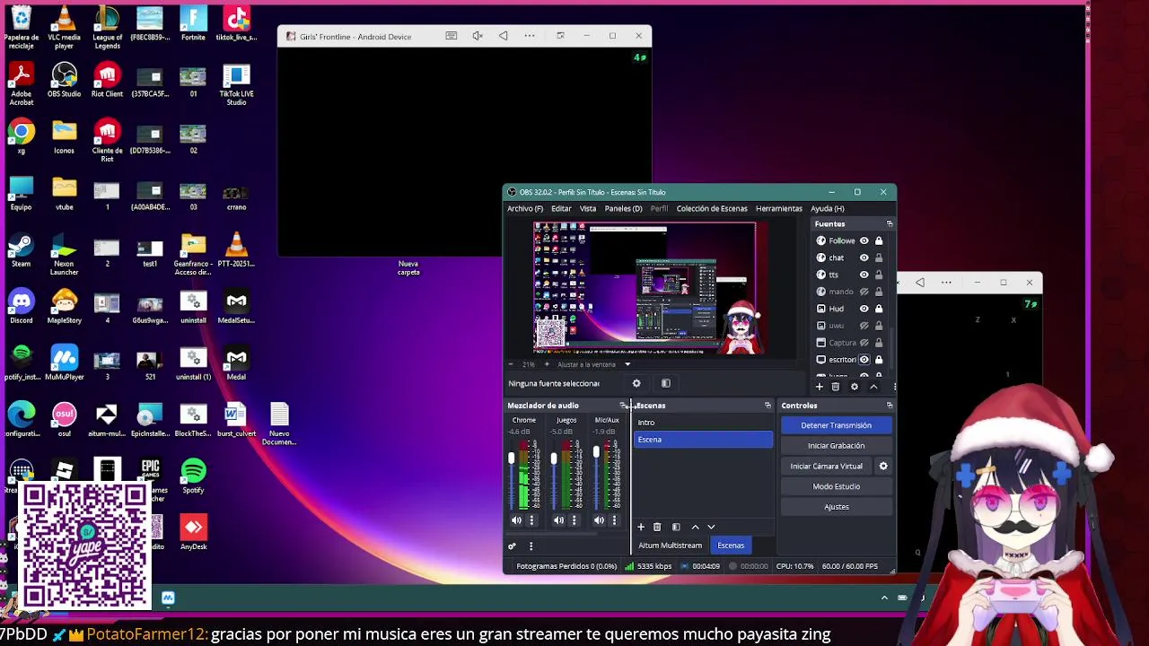The width and height of the screenshot is (1149, 646).
Task: Add a new scene with plus icon
Action: click(640, 528)
